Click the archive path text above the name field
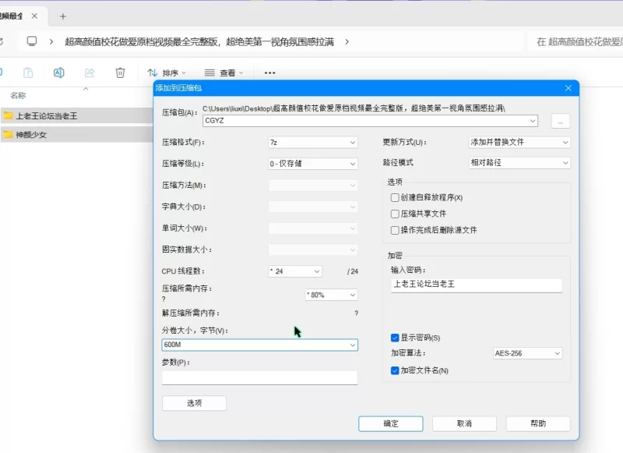This screenshot has height=453, width=623. coord(354,108)
